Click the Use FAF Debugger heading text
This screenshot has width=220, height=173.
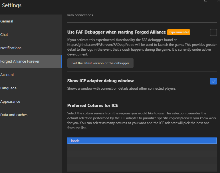click(x=116, y=32)
